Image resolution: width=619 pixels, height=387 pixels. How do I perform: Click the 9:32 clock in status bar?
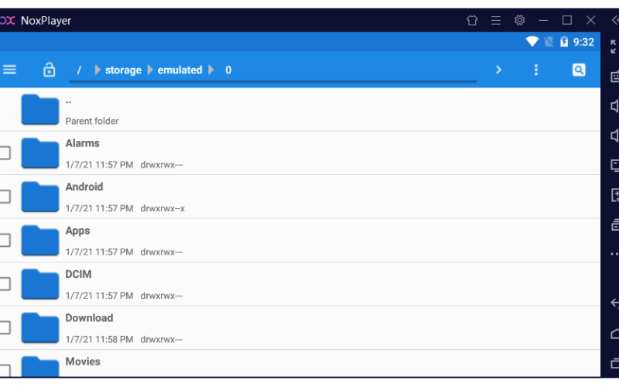[x=583, y=42]
